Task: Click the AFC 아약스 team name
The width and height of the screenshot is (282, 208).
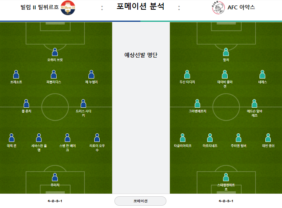Action: click(x=241, y=7)
